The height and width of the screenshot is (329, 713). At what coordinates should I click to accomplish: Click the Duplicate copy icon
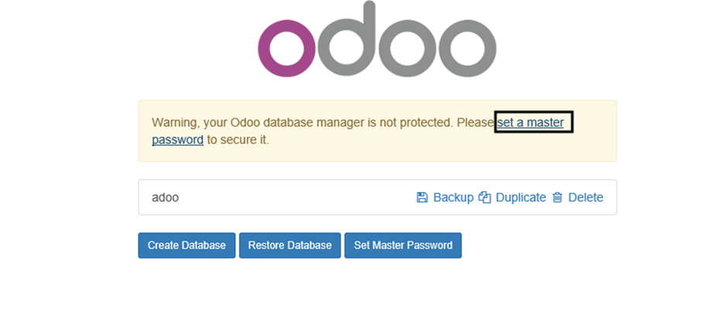[x=485, y=197]
